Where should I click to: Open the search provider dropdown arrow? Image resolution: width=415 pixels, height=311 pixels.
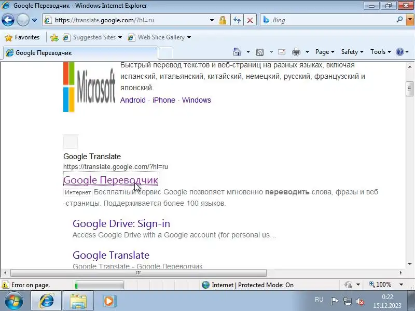coord(410,20)
